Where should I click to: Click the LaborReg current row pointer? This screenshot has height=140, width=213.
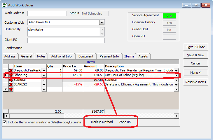(x=6, y=75)
